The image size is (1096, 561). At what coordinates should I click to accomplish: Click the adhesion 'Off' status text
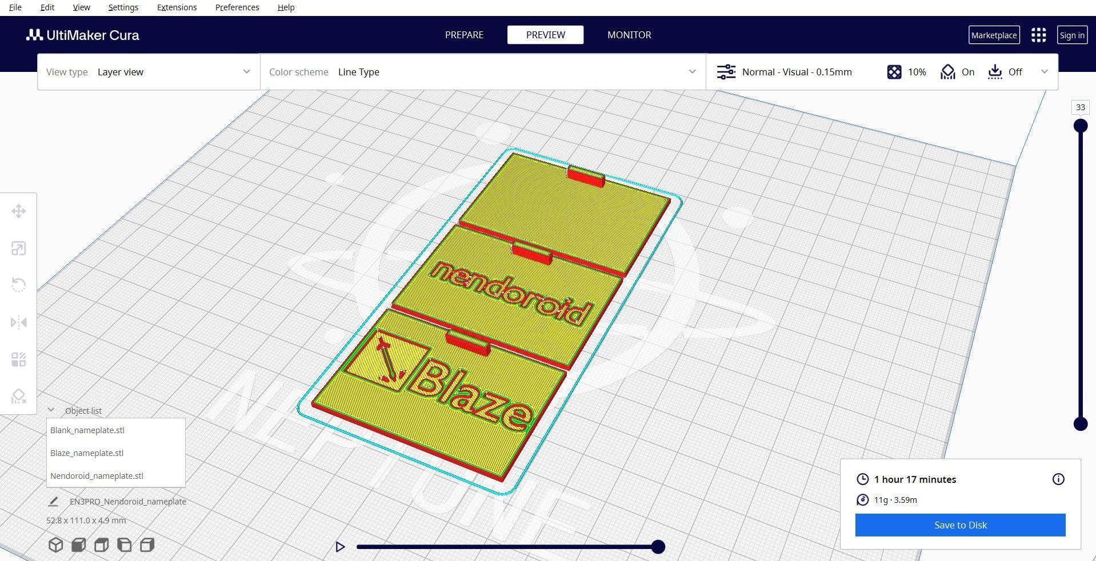pos(1015,72)
